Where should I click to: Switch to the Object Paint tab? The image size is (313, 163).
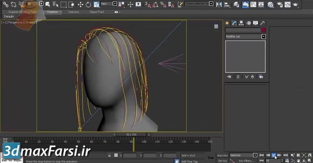[96, 12]
